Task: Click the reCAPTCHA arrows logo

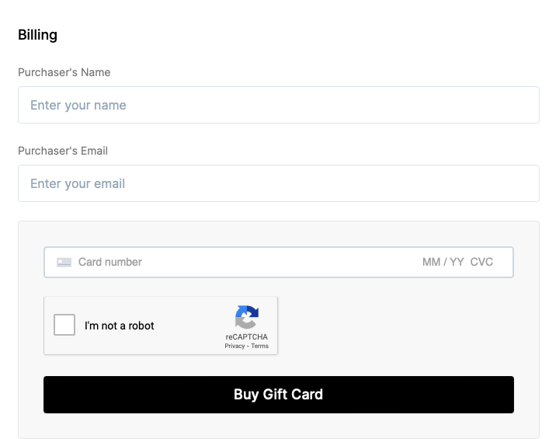Action: coord(247,317)
